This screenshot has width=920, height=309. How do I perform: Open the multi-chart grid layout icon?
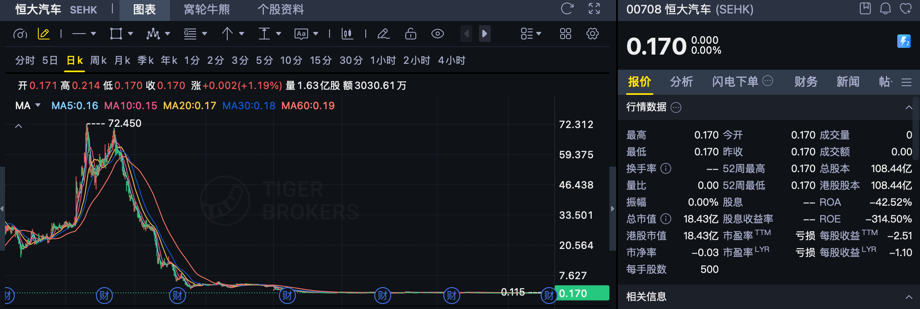(x=566, y=34)
